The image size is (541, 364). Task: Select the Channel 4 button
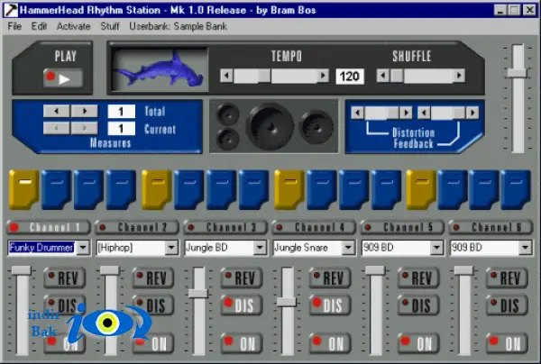[314, 227]
